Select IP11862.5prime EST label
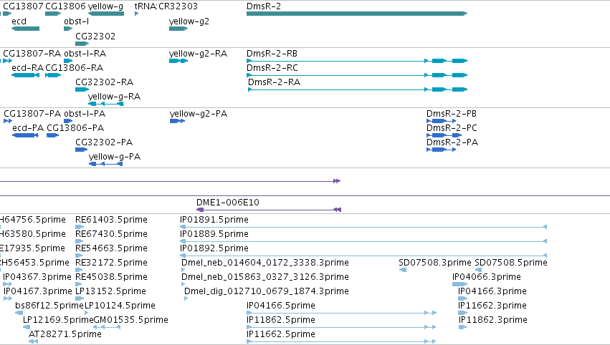 pyautogui.click(x=281, y=320)
